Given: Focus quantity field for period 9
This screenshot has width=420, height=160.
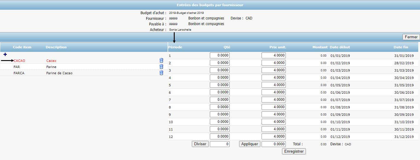Looking at the screenshot, I should 220,114.
